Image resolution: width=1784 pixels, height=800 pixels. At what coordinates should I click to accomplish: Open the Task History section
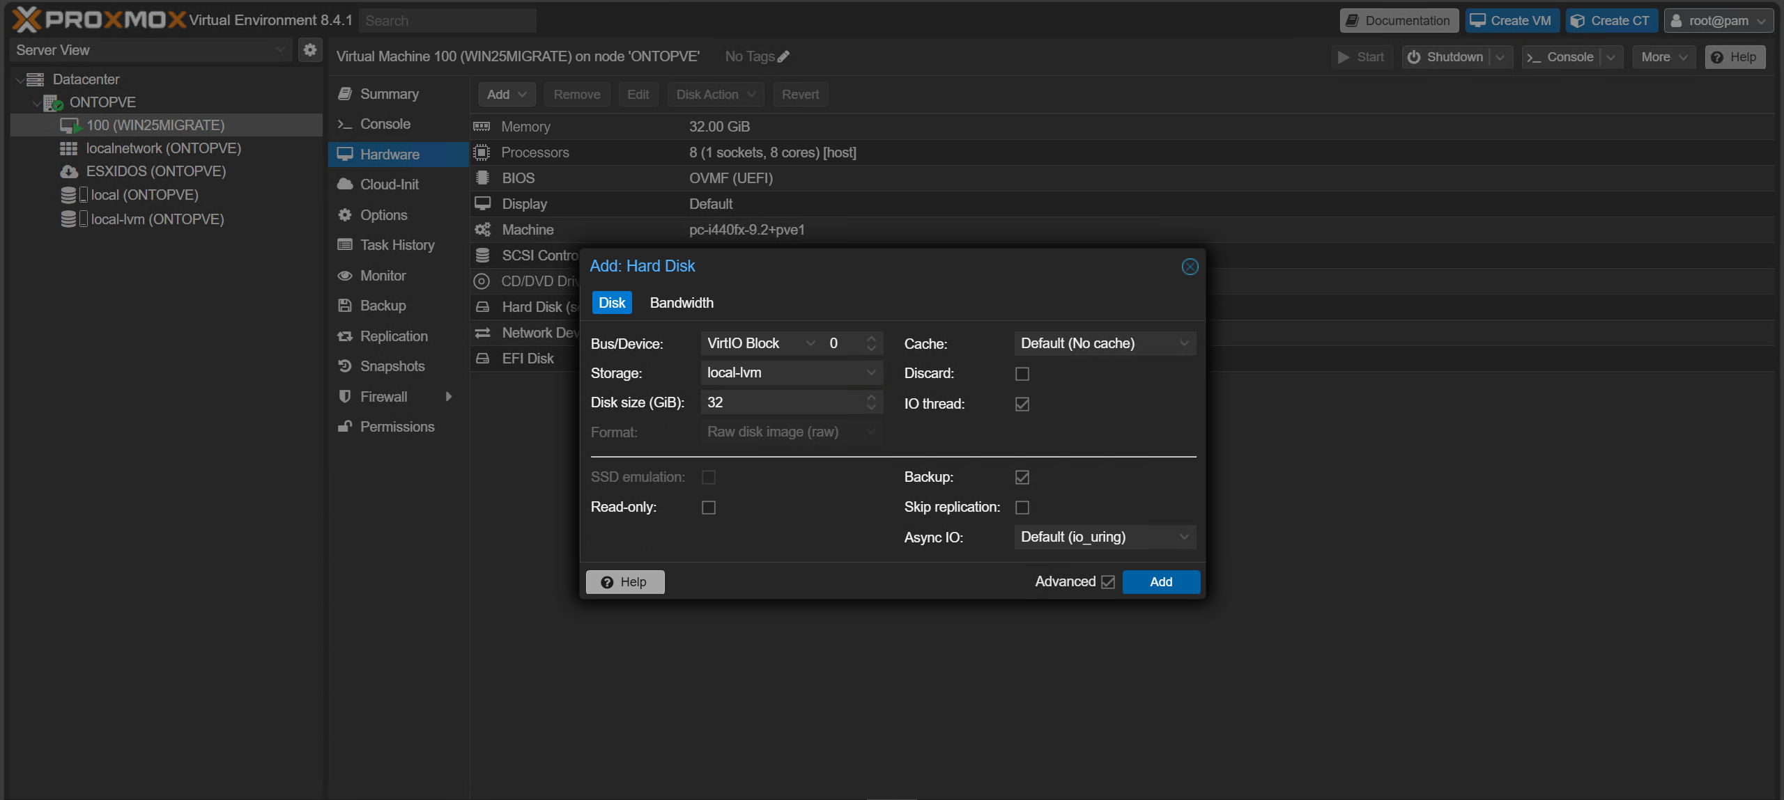pos(399,245)
